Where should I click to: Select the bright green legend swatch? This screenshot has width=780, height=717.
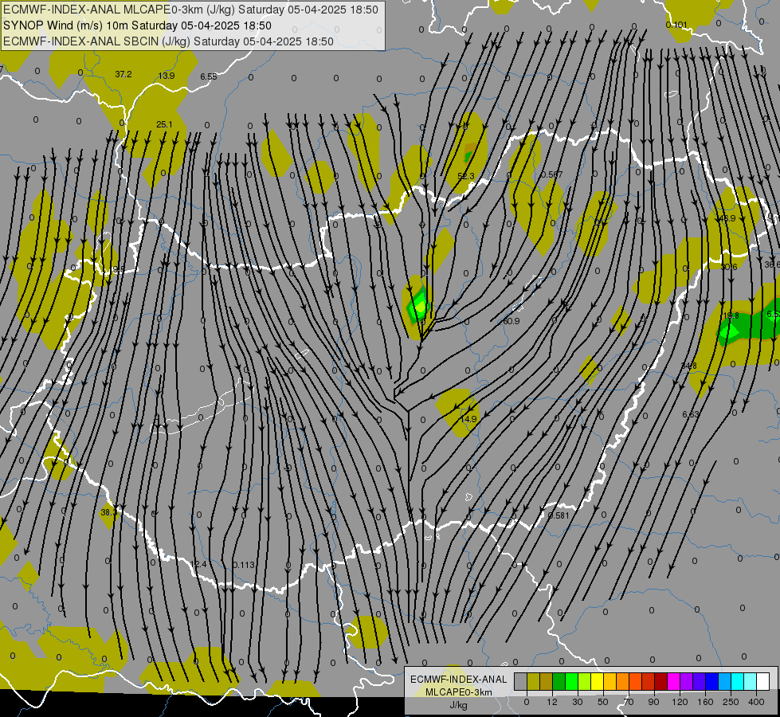coord(572,681)
